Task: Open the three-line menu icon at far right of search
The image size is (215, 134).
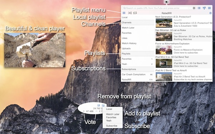Action: [x=209, y=8]
